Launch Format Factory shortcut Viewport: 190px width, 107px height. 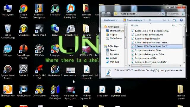click(71, 30)
